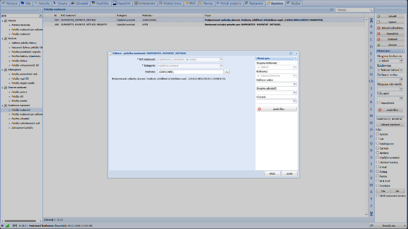Collapse the Platné pro panel in the dialog
The image size is (408, 229).
click(x=295, y=58)
